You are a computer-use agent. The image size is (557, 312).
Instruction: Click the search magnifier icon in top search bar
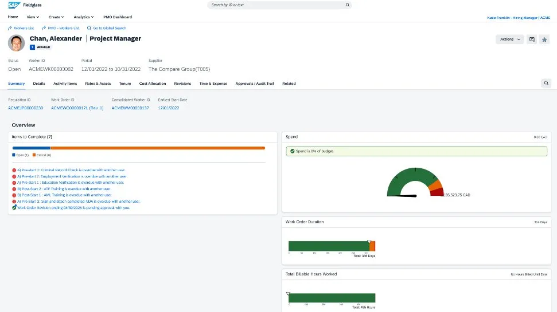348,5
